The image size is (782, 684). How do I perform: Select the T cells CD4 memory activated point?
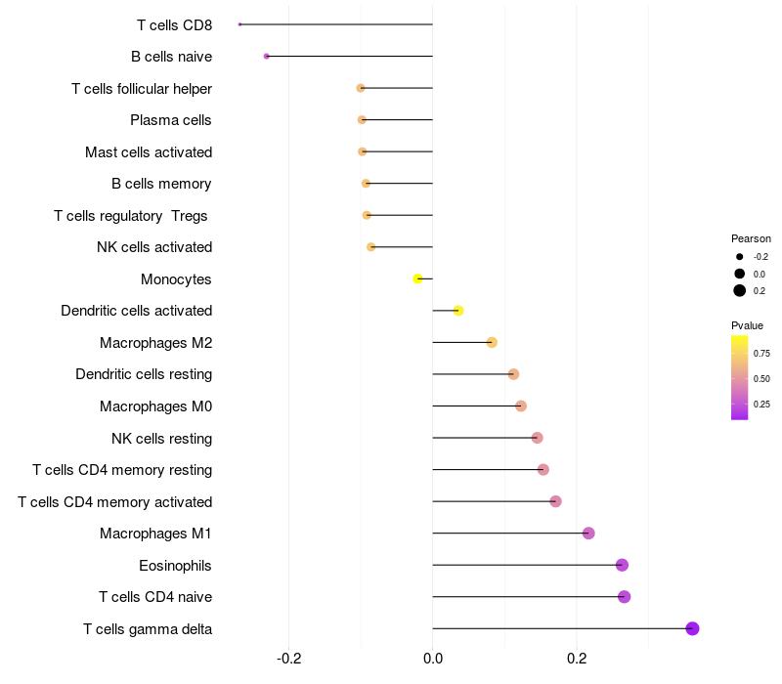(555, 501)
